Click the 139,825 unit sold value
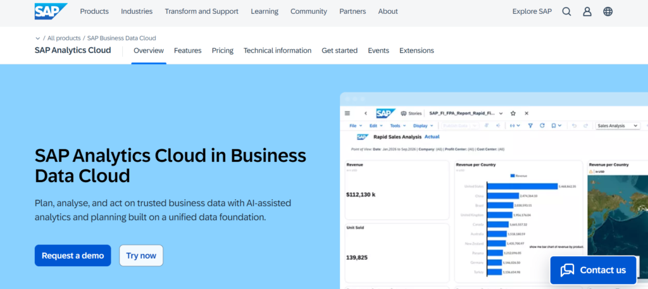This screenshot has height=289, width=648. coord(357,257)
